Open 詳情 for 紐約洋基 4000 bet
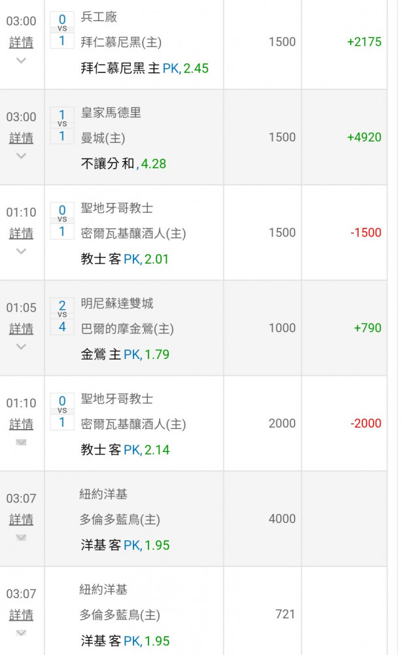This screenshot has width=413, height=655. pos(22,519)
